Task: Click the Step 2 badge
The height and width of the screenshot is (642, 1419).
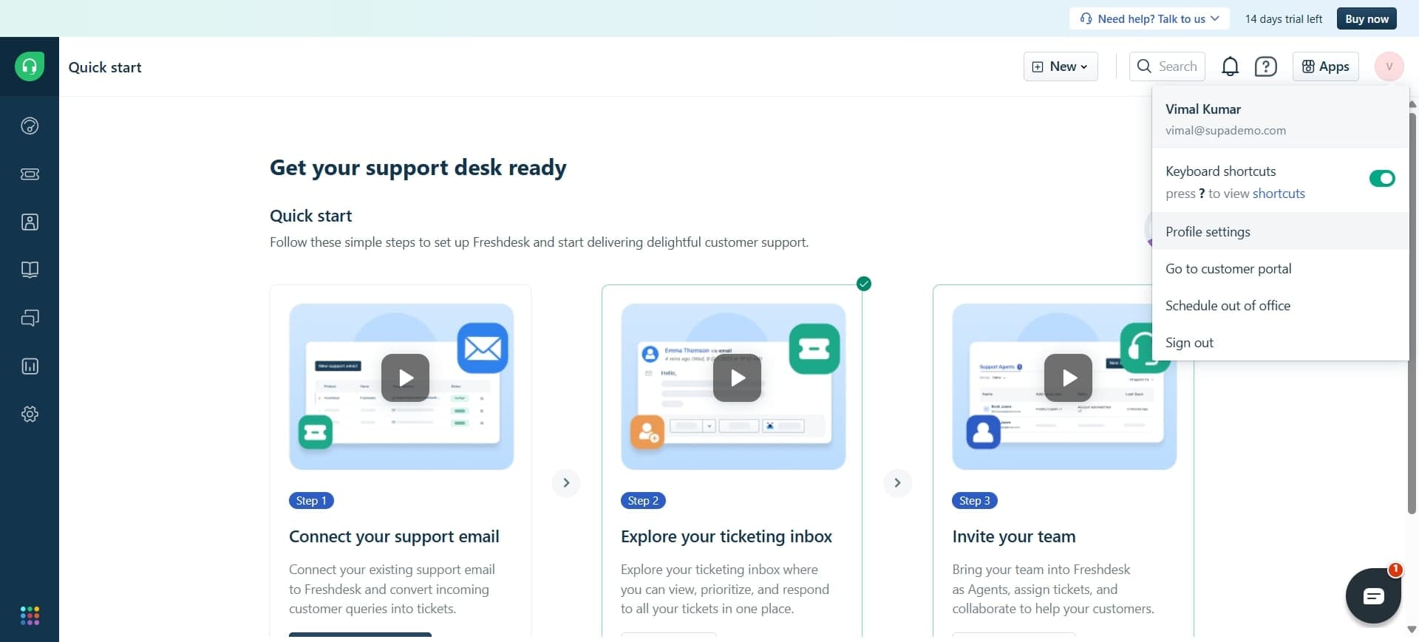Action: click(x=643, y=500)
